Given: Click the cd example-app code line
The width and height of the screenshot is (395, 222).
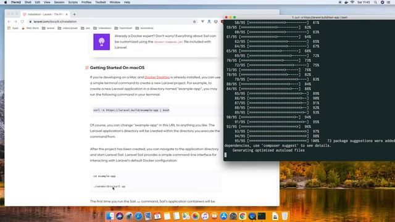Looking at the screenshot, I should (x=104, y=176).
